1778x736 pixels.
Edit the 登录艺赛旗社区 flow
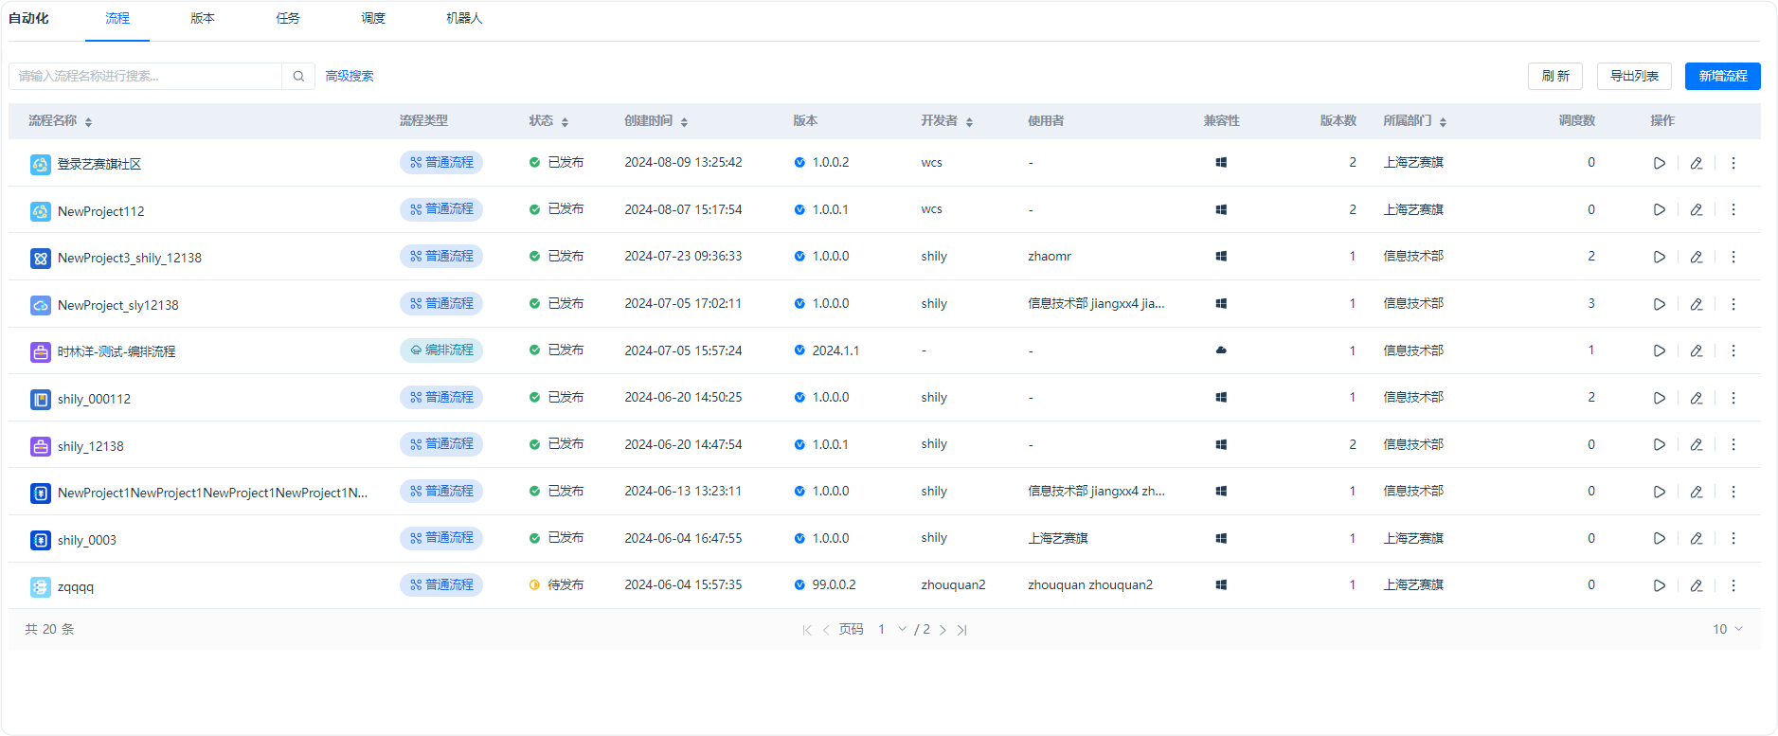[1696, 163]
